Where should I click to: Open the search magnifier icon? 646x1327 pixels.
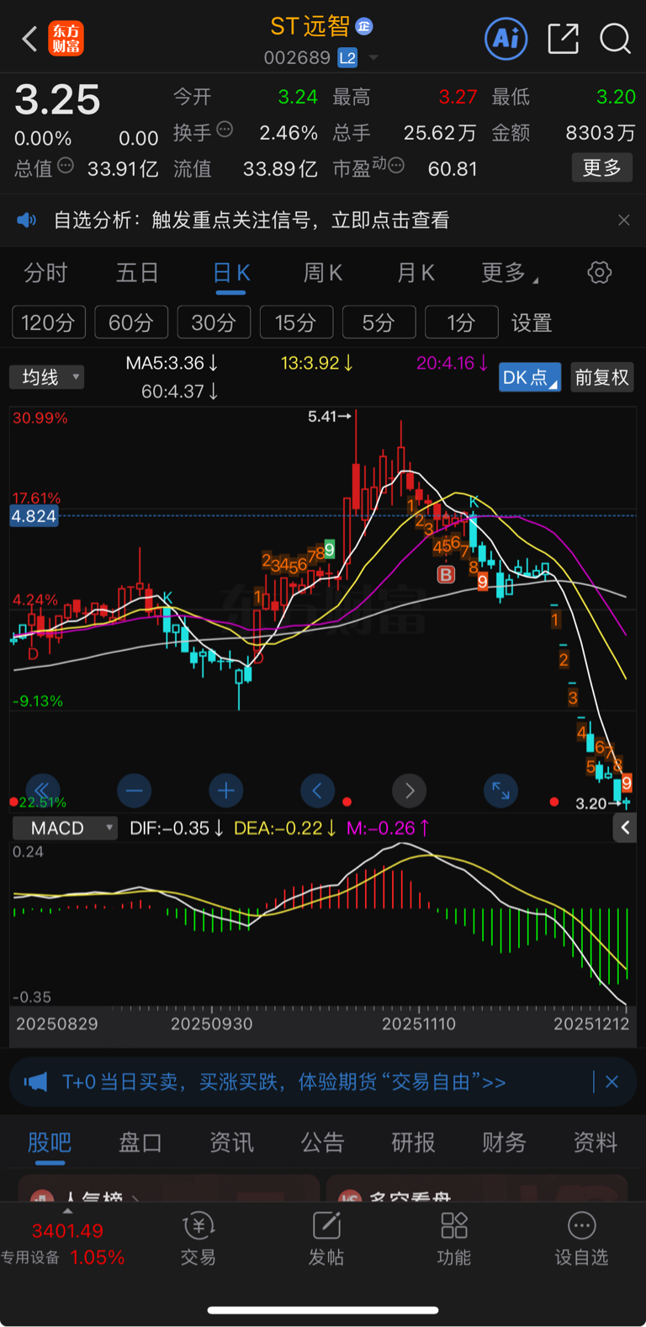coord(615,39)
